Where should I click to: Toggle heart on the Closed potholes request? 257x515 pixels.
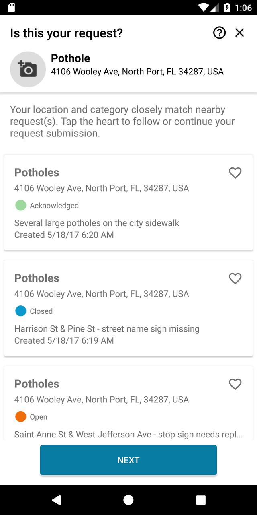tap(235, 278)
